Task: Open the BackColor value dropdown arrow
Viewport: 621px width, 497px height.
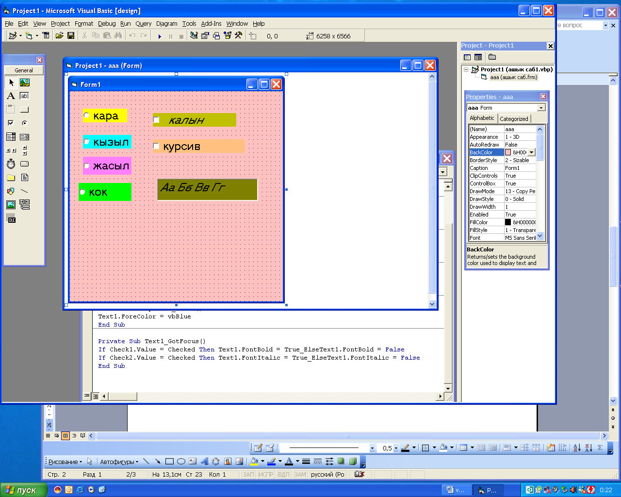Action: click(531, 152)
